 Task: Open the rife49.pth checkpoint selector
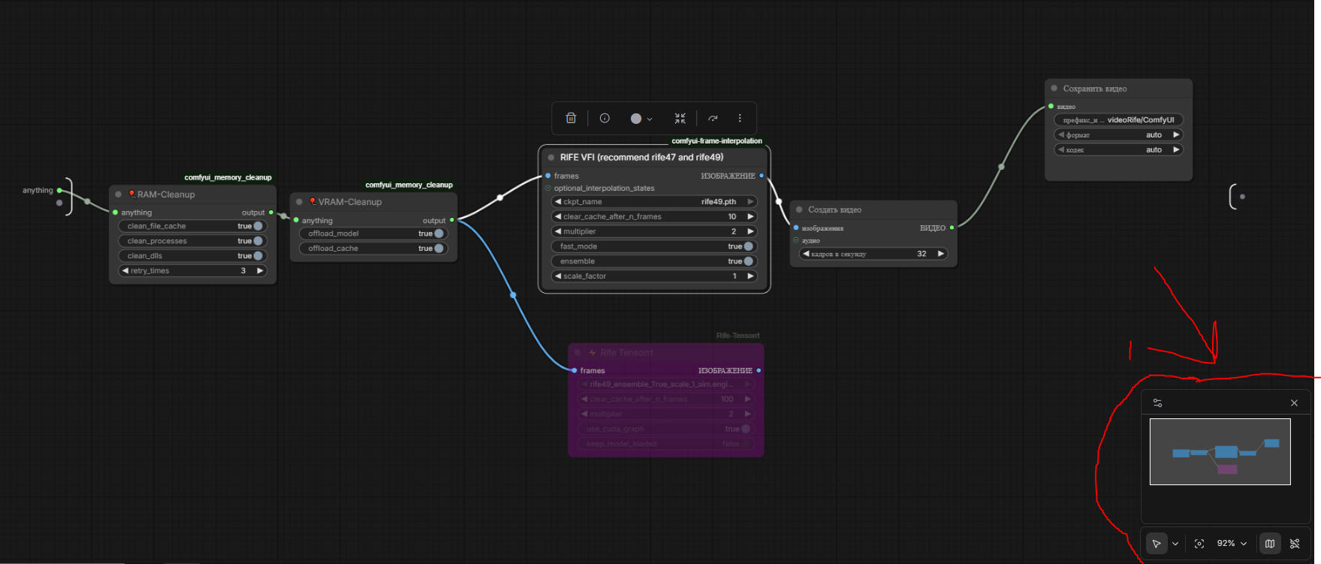653,202
